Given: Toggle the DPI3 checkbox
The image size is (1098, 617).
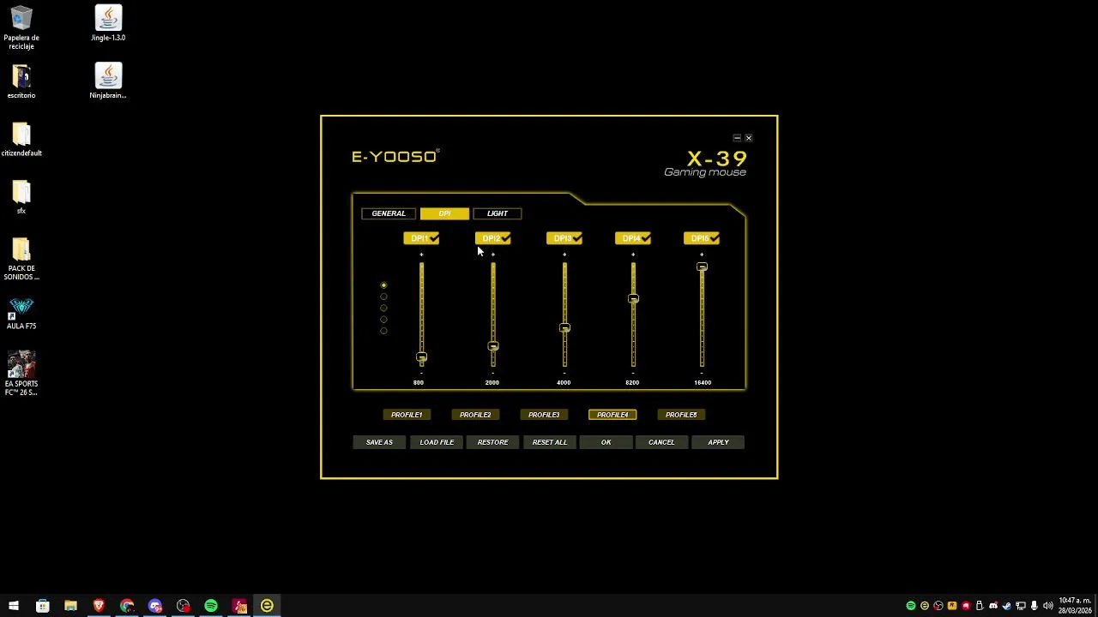Looking at the screenshot, I should pyautogui.click(x=564, y=238).
